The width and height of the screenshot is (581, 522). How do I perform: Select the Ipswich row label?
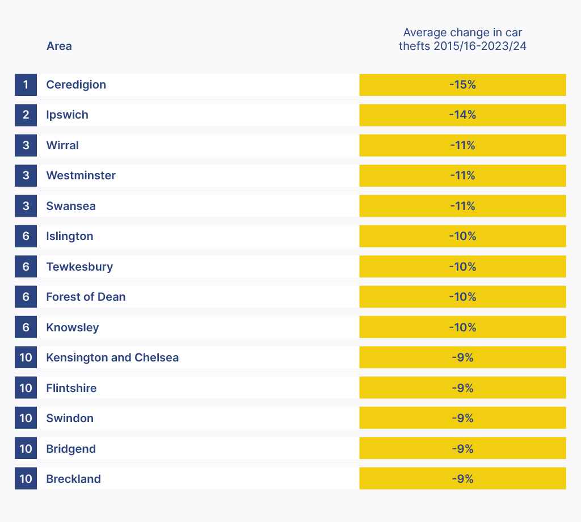click(67, 115)
